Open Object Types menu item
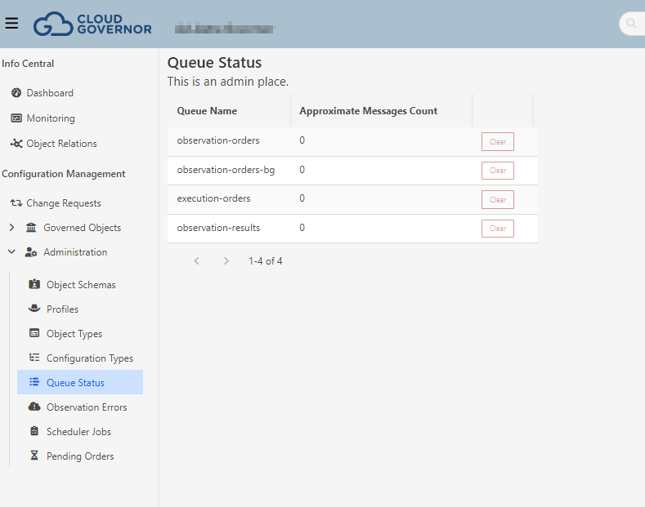The image size is (645, 507). tap(74, 334)
